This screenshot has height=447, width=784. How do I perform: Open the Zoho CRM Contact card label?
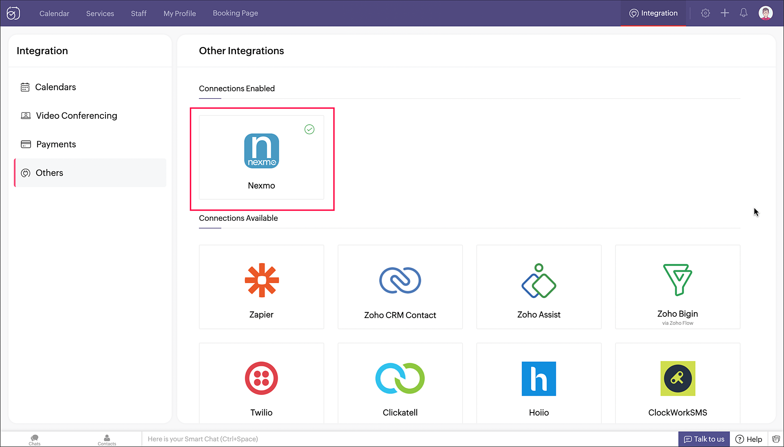[400, 315]
